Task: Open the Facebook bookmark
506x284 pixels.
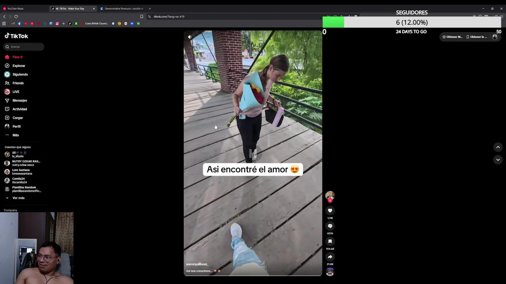Action: click(x=19, y=24)
